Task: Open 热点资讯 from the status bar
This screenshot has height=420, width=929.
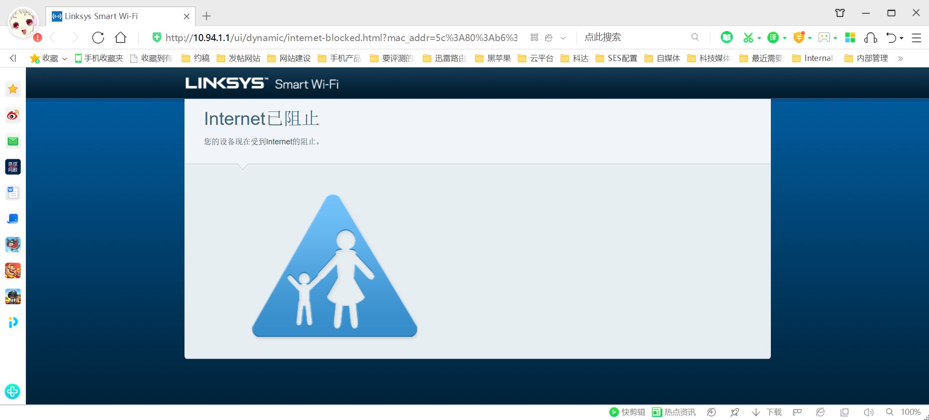Action: (673, 412)
